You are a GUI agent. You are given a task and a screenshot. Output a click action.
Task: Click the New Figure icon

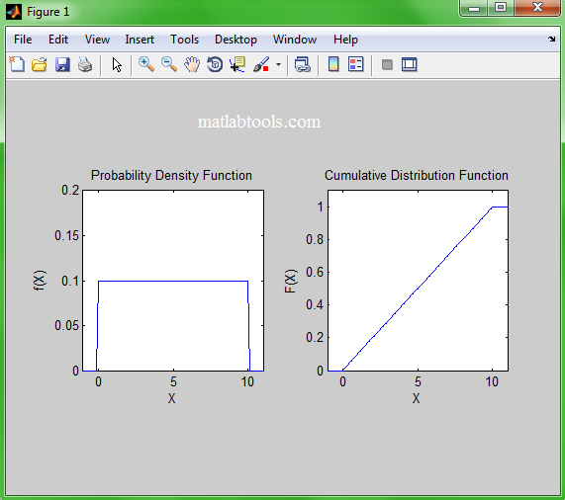point(17,65)
